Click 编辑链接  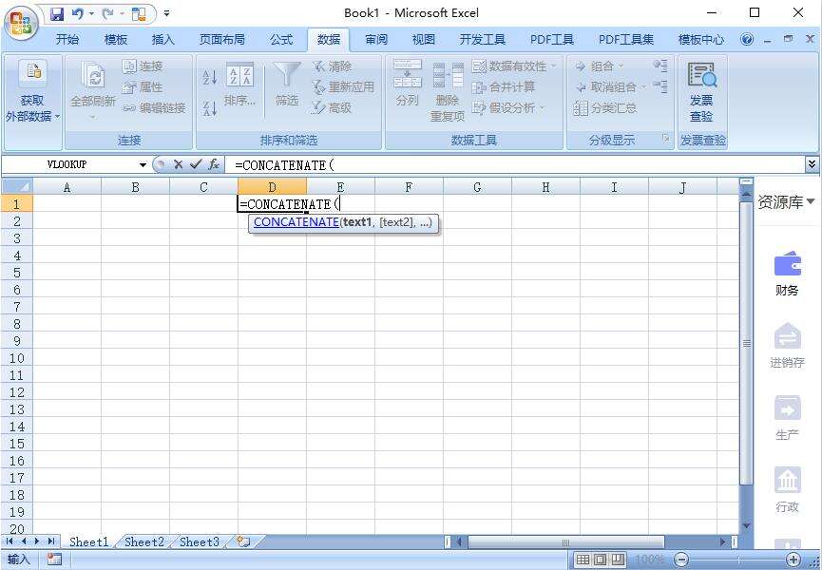(x=154, y=108)
